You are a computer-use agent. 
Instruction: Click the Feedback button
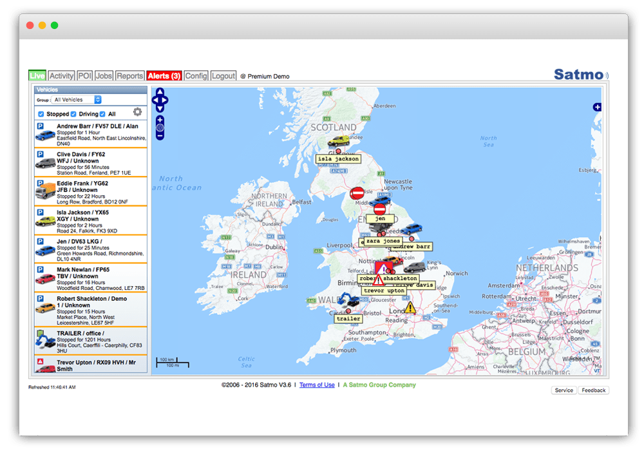592,390
